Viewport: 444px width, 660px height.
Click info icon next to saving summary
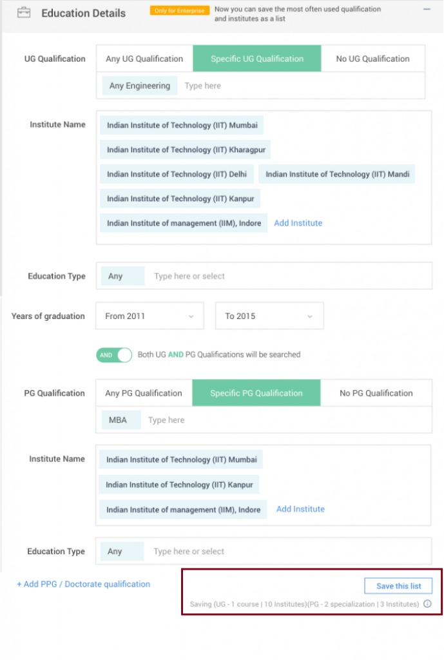428,603
